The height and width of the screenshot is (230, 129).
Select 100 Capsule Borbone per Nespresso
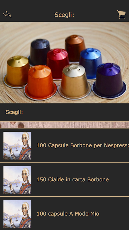pos(64,145)
